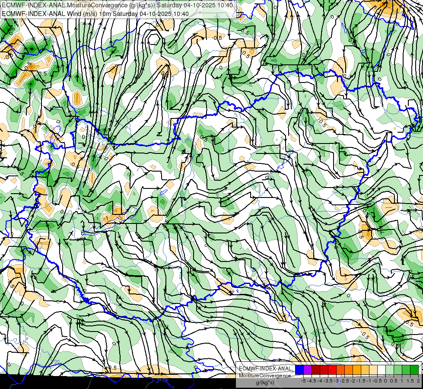Click the light orange swatch between -1.5 and -1

365,370
